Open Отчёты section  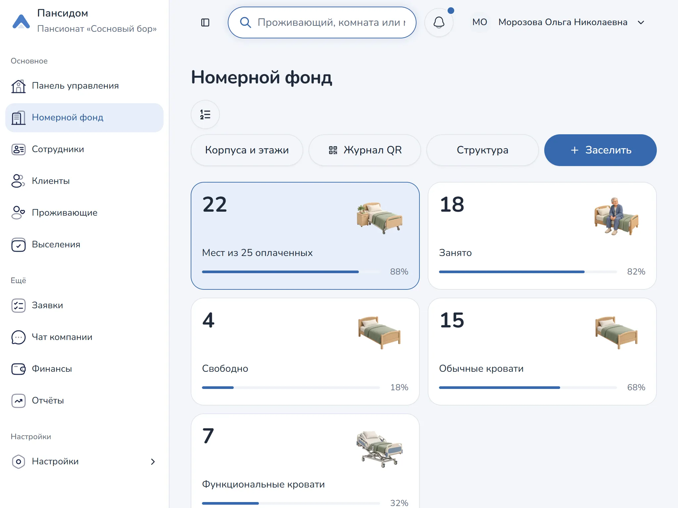(84, 401)
